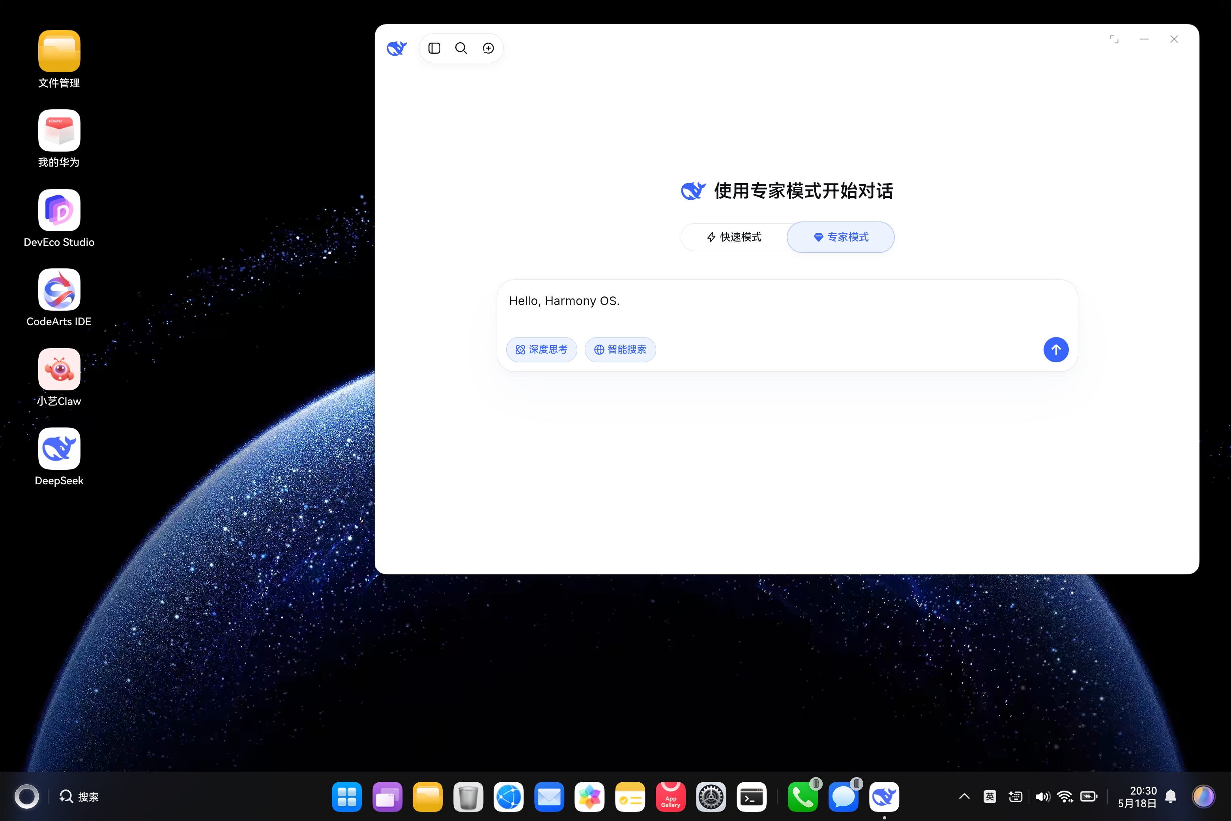Screen dimensions: 1231x821
Task: Open the Messages chat app in the dock
Action: tap(844, 797)
